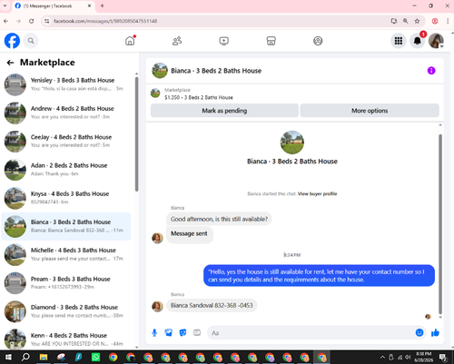Open the GIF picker icon
This screenshot has height=364, width=454.
coord(197,333)
